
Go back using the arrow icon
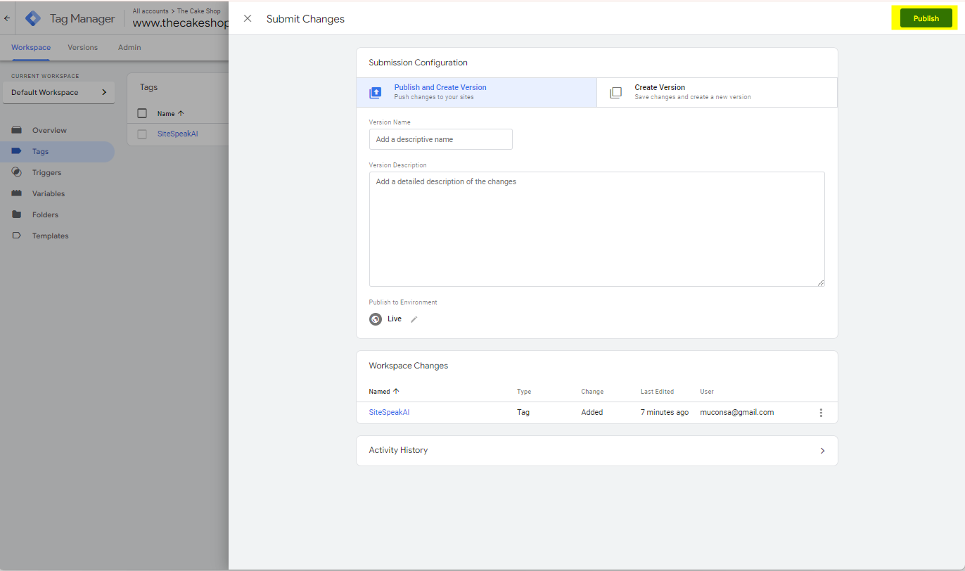click(x=7, y=19)
